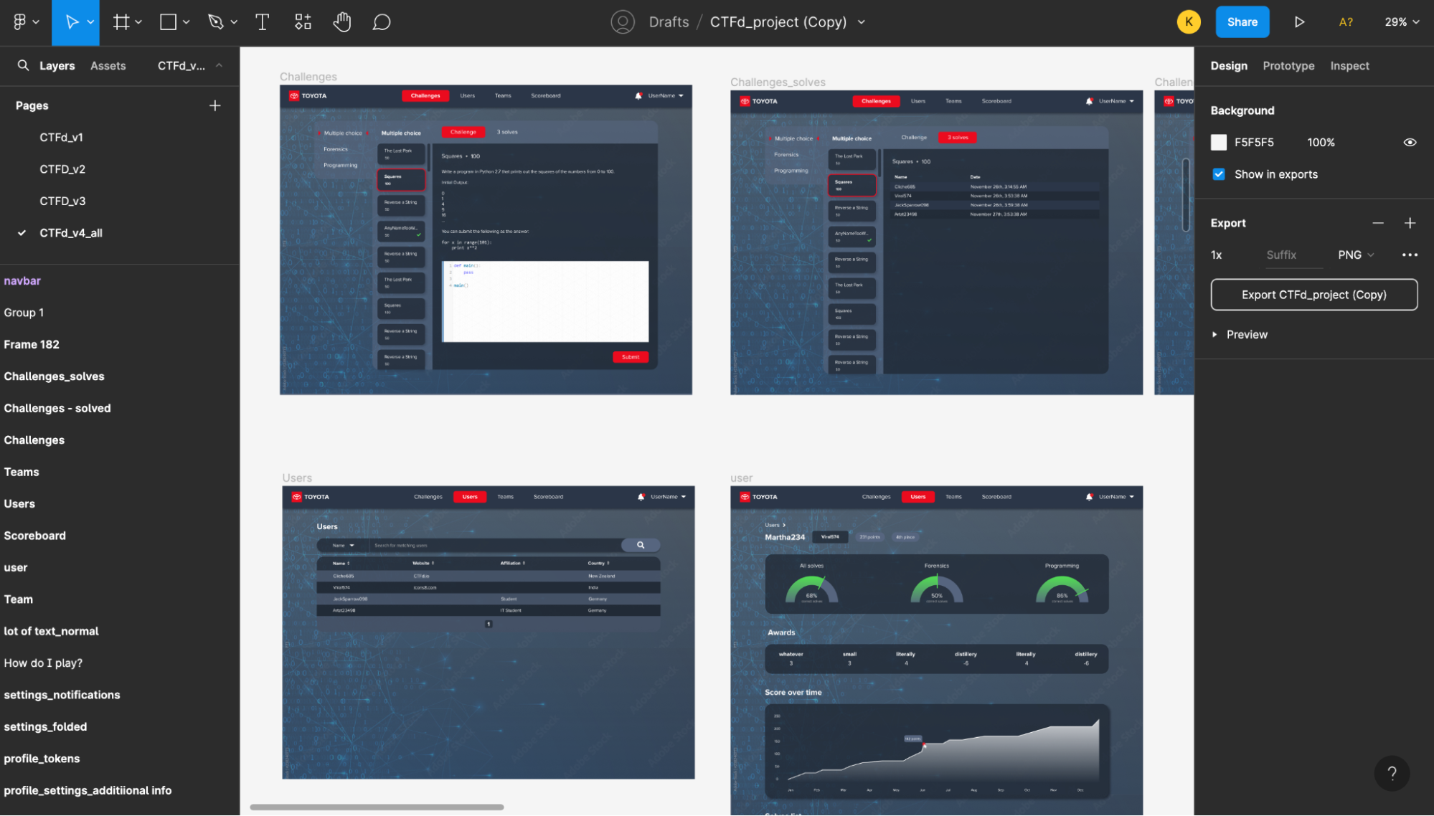The image size is (1434, 816).
Task: Click Export CTFd_project (Copy) button
Action: [1313, 295]
